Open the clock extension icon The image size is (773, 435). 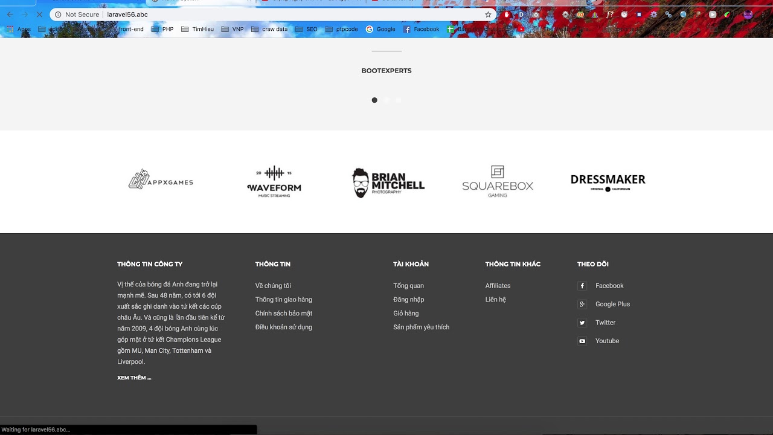point(624,14)
